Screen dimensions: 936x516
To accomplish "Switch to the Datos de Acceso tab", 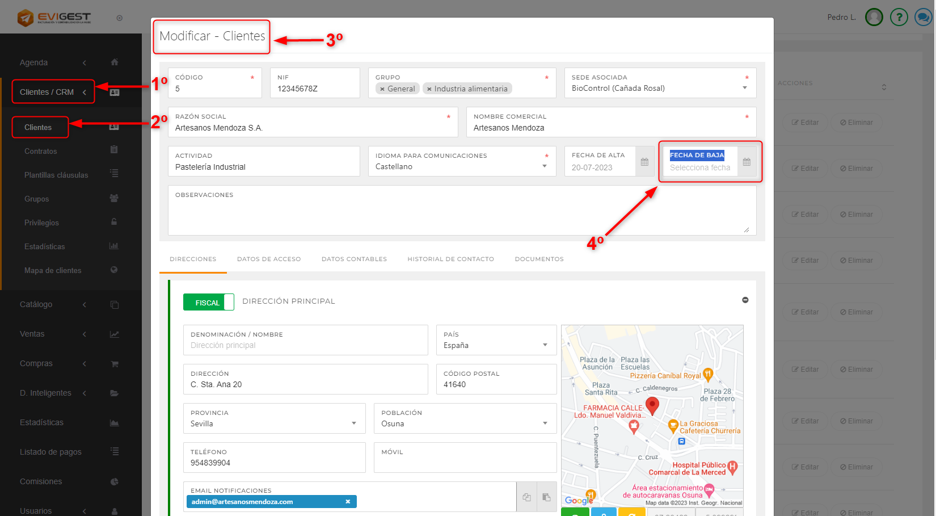I will click(x=269, y=259).
